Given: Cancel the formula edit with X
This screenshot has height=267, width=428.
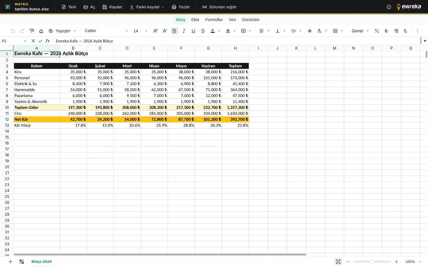Looking at the screenshot, I should tap(33, 41).
